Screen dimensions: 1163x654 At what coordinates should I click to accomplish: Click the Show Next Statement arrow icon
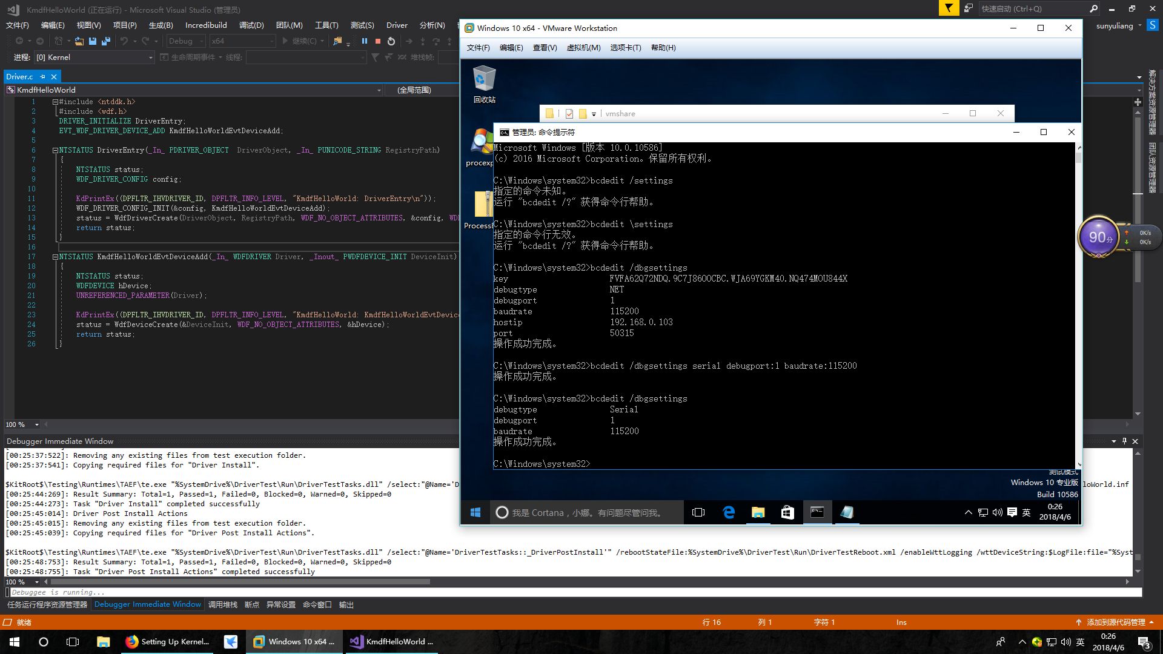point(409,41)
